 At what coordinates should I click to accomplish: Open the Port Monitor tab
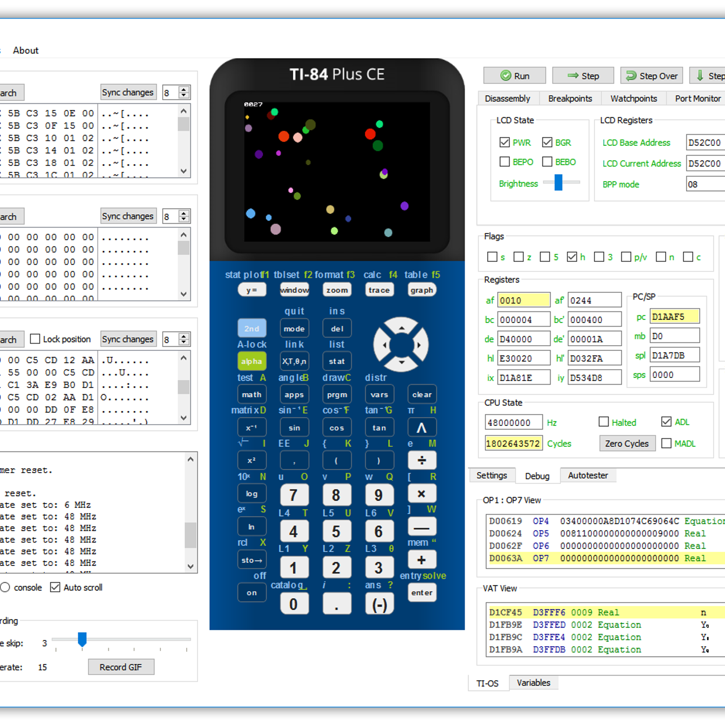(697, 98)
